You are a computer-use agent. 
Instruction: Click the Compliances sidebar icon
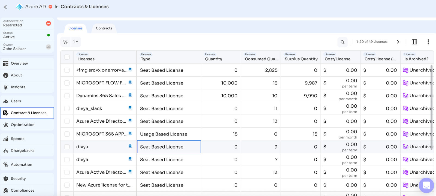6,191
